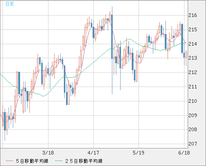Click the 215 price axis label
This screenshot has width=206, height=166.
[x=193, y=30]
